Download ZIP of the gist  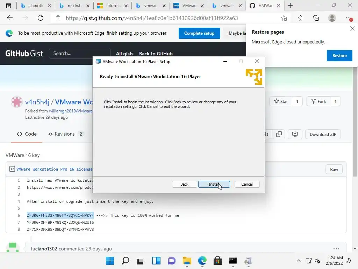click(x=323, y=134)
